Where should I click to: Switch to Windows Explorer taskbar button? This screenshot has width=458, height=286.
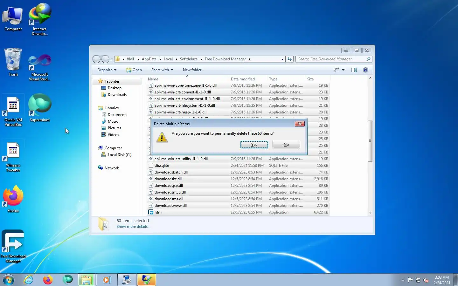click(x=87, y=280)
